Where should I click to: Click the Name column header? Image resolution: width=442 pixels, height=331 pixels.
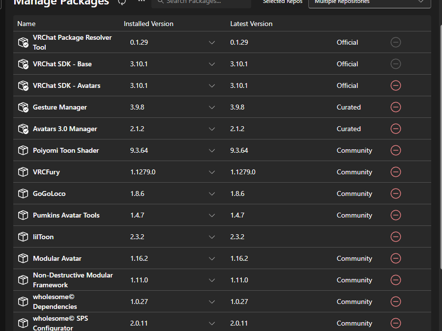point(27,24)
